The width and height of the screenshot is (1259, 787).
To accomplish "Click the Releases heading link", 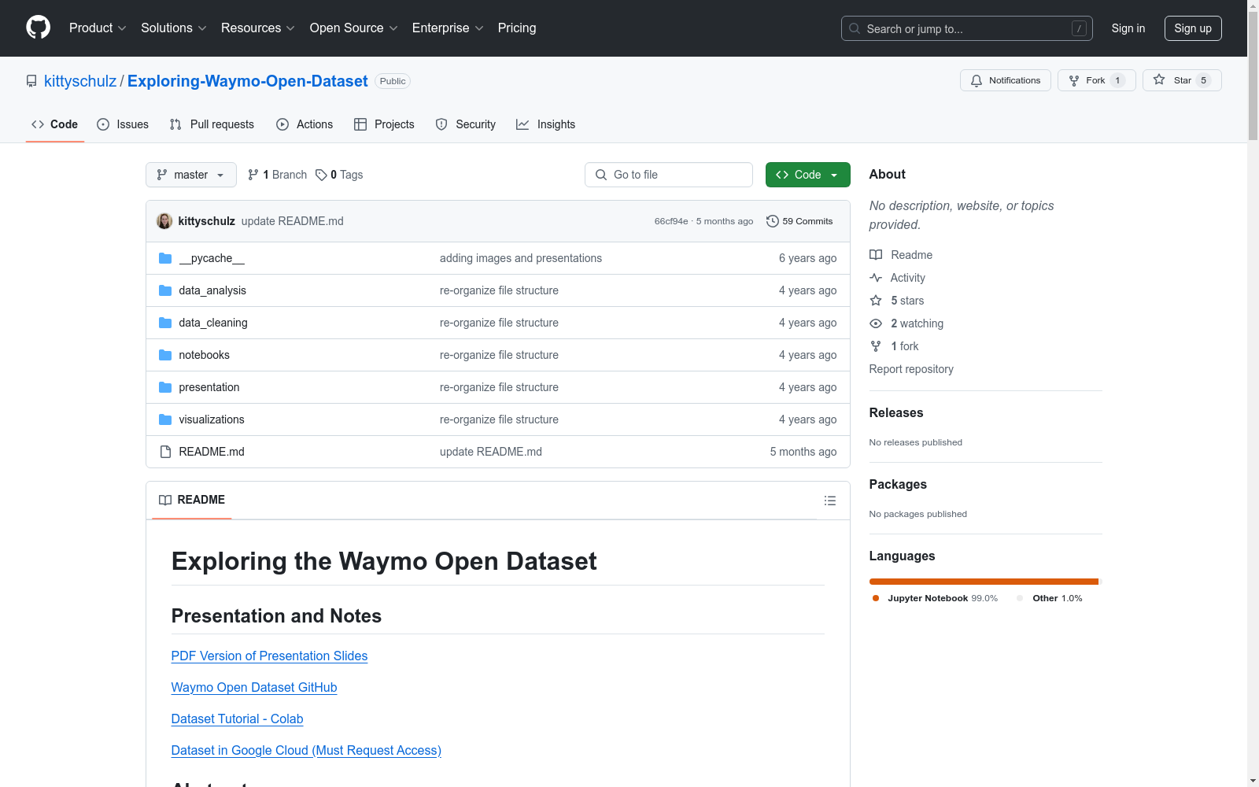I will tap(896, 413).
